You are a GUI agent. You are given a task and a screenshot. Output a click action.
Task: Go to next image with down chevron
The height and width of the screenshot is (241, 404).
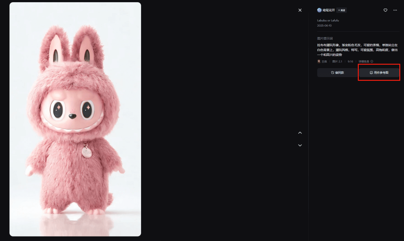click(x=300, y=145)
